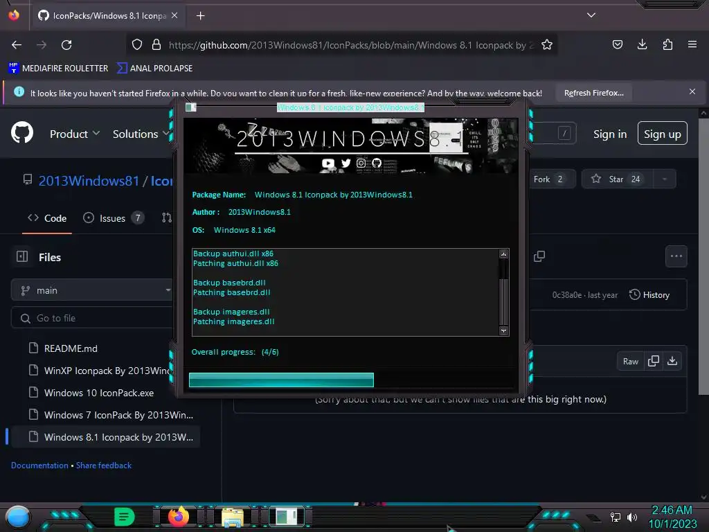Open the list all tabs chevron
This screenshot has height=532, width=709.
[x=591, y=15]
